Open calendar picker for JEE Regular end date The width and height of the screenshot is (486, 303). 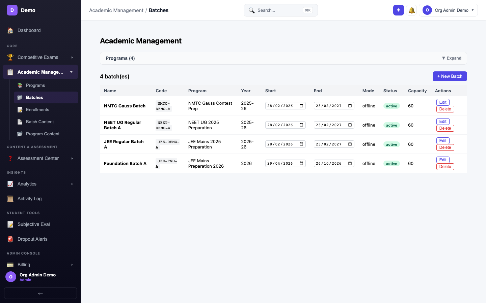point(350,144)
